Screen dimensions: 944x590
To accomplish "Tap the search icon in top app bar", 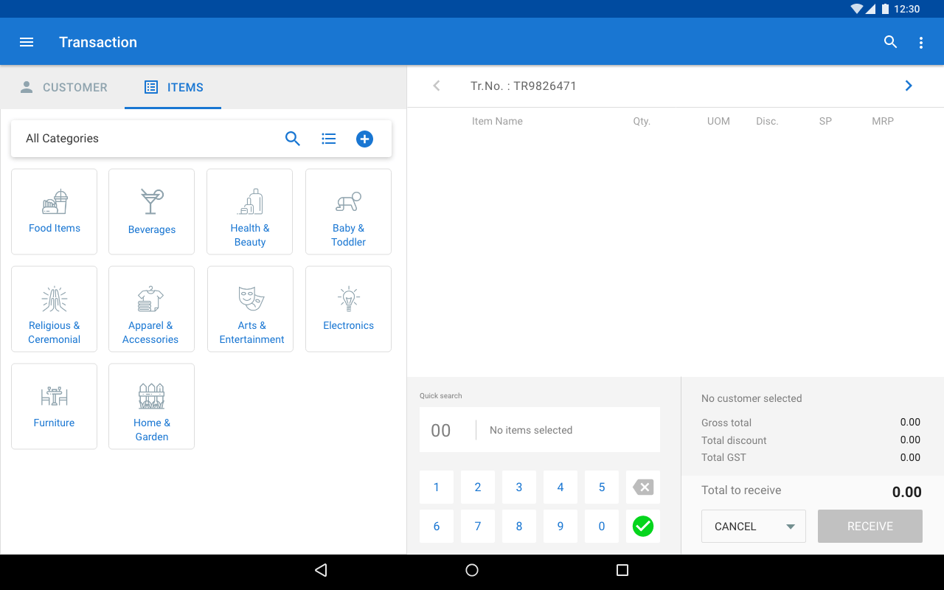I will pyautogui.click(x=890, y=42).
